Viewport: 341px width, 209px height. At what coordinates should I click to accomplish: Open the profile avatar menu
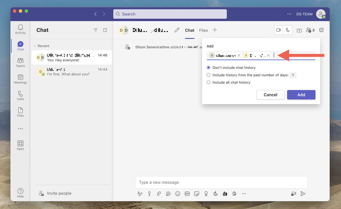click(321, 14)
